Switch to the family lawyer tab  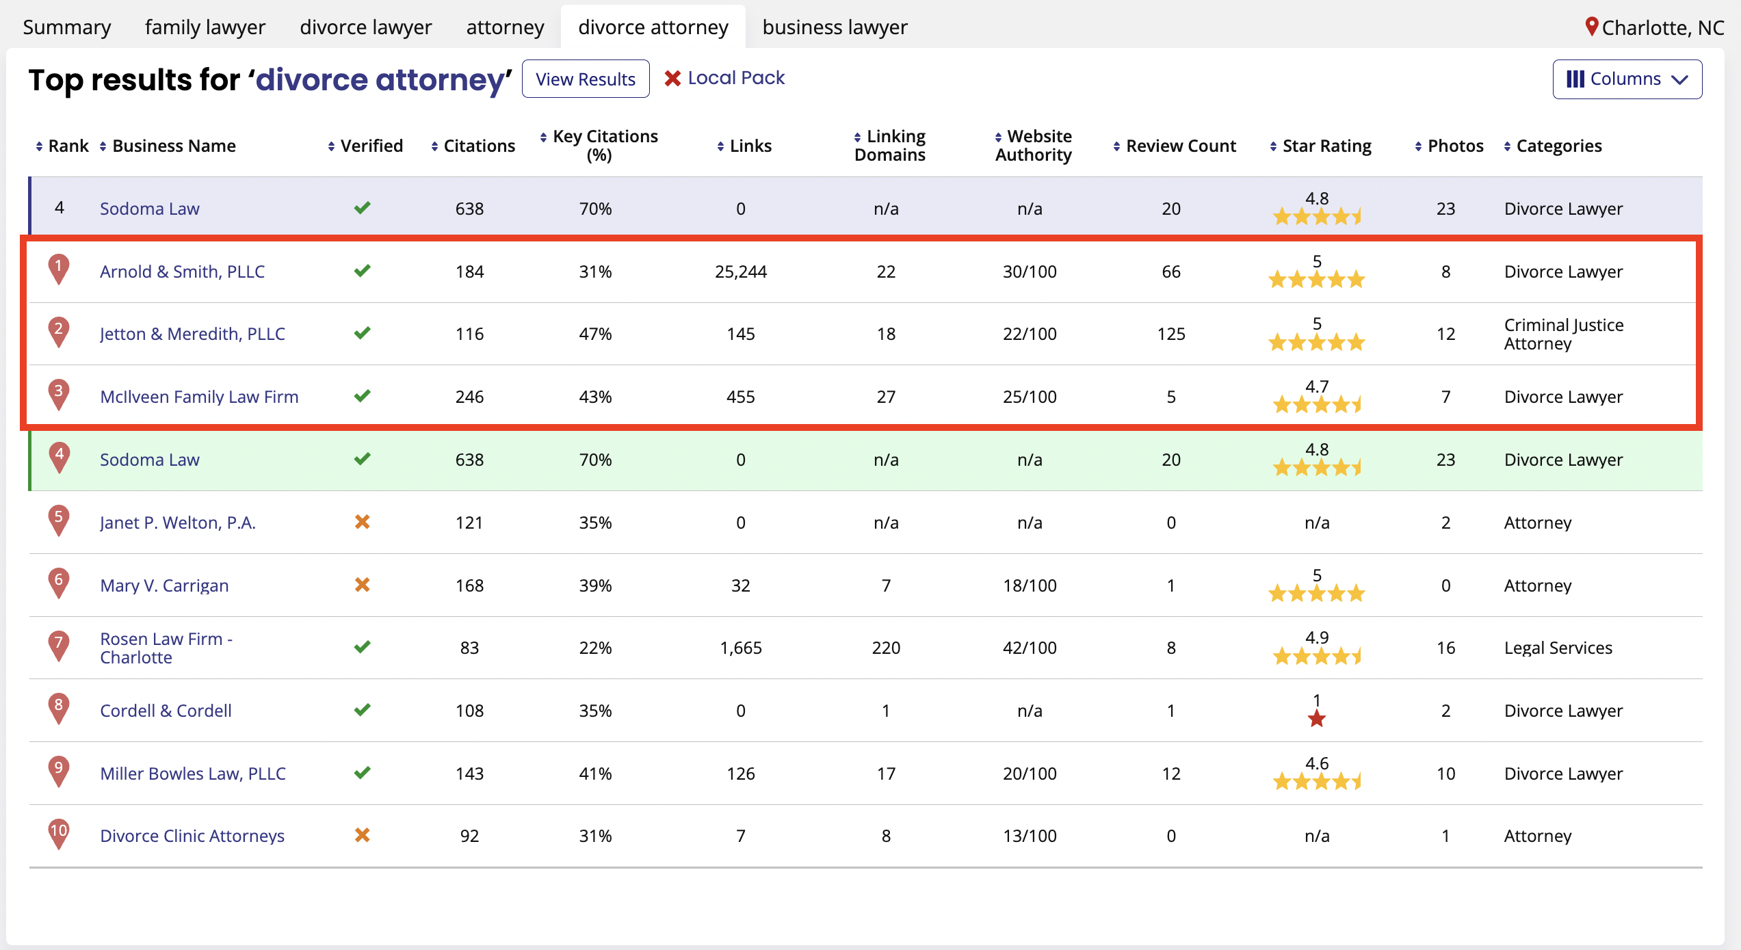(205, 27)
